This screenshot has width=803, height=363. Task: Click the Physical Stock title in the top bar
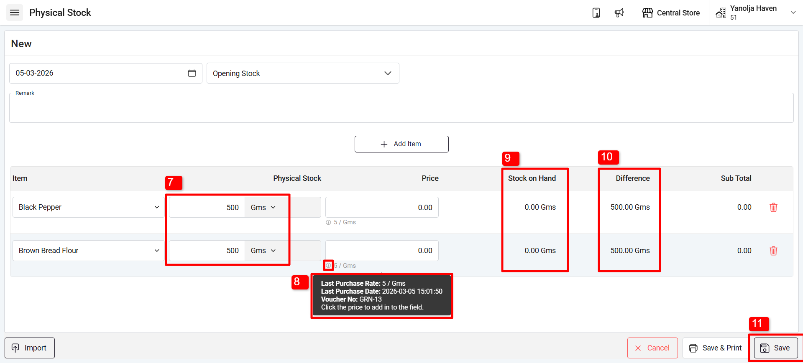click(x=60, y=13)
